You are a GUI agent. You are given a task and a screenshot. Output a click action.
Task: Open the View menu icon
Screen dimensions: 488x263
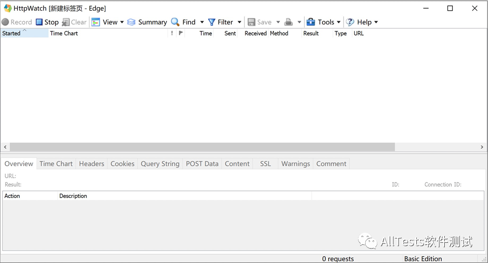click(x=96, y=22)
